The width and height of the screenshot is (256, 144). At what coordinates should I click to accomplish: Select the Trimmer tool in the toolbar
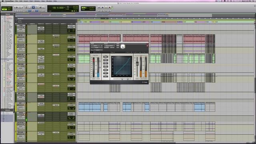click(30, 7)
